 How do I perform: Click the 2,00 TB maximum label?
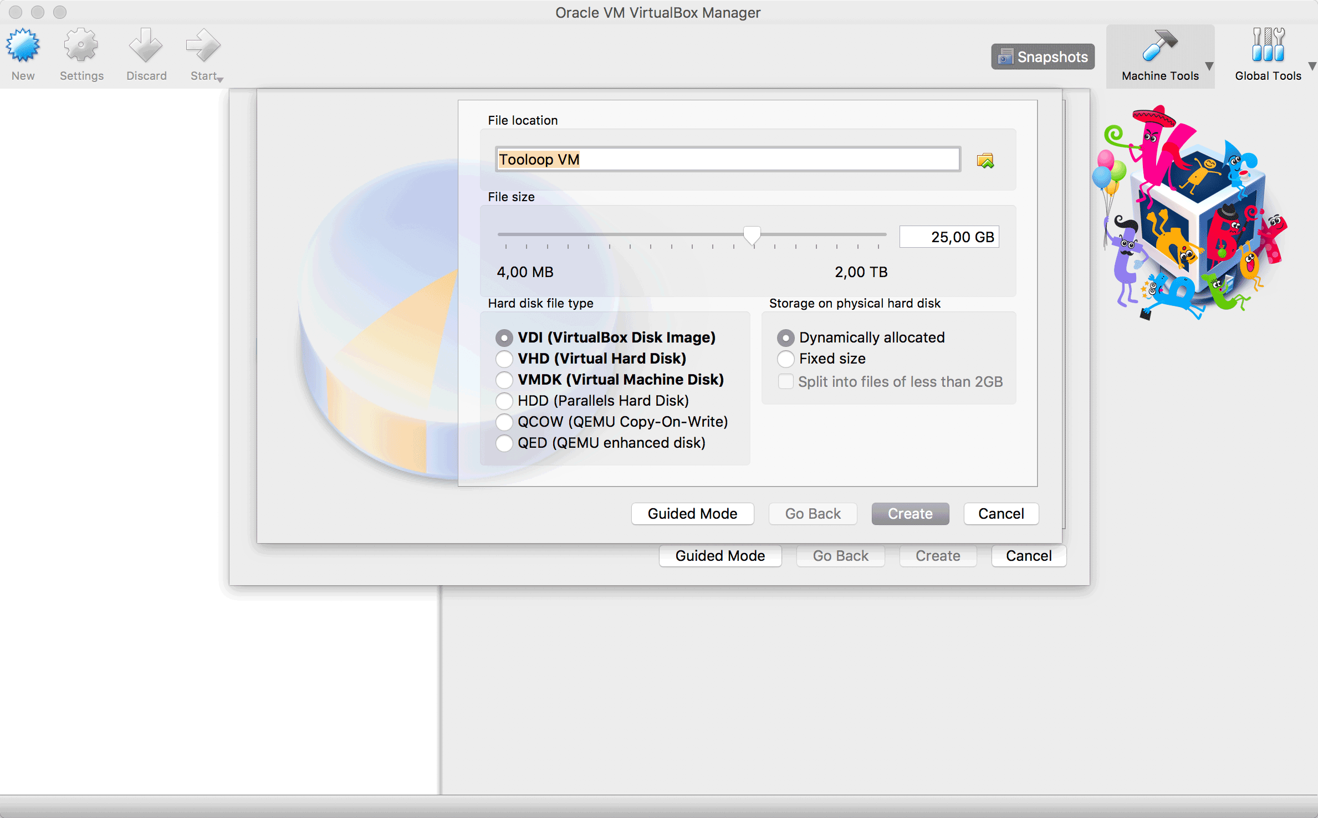861,272
